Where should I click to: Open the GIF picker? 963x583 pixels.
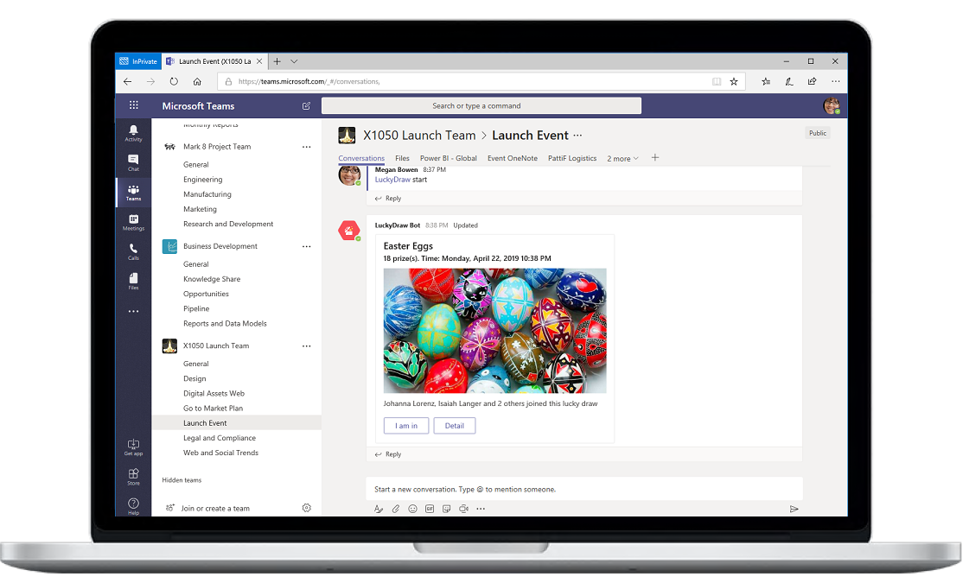pyautogui.click(x=430, y=509)
